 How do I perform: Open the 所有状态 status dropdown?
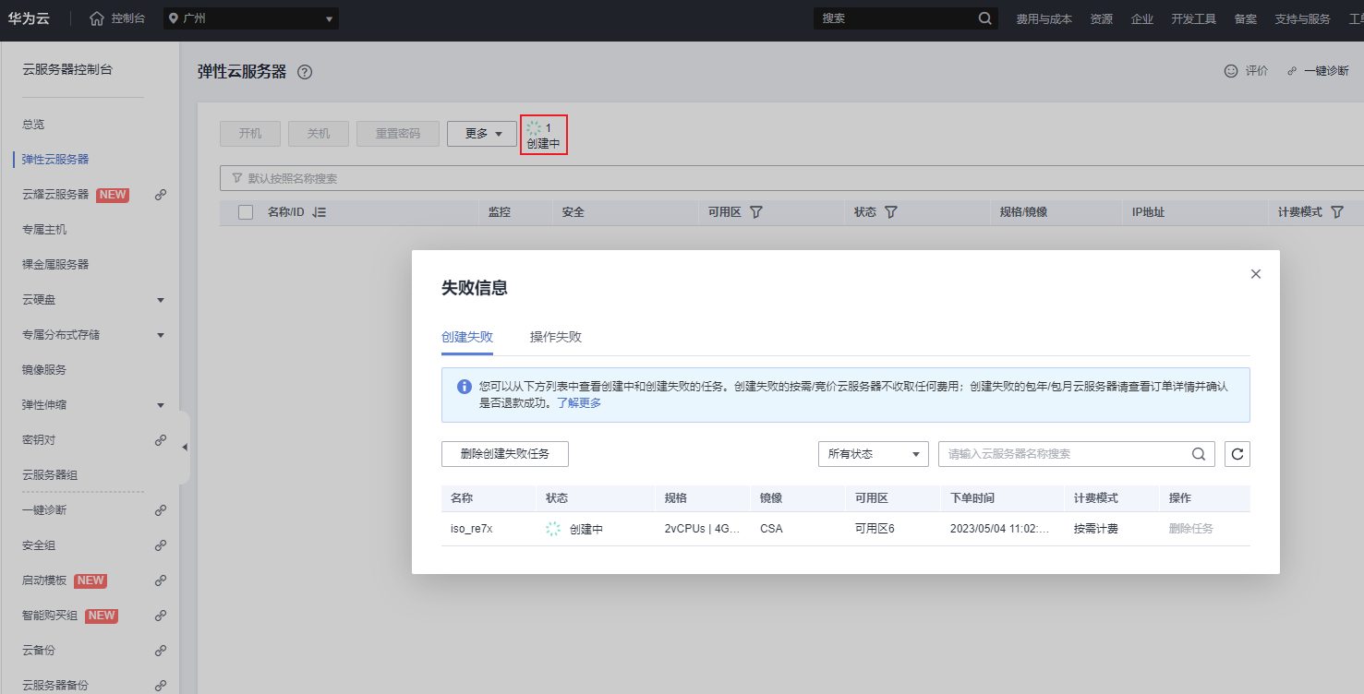(x=872, y=453)
